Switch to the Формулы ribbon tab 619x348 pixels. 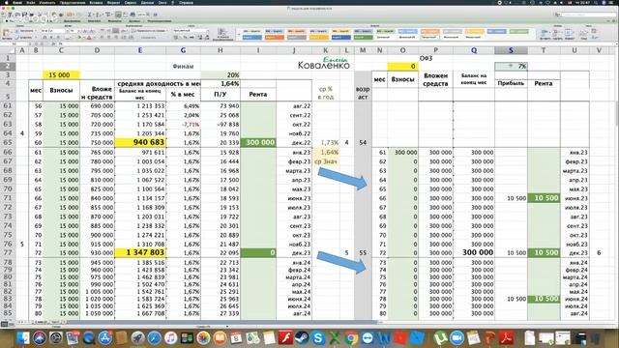[114, 21]
